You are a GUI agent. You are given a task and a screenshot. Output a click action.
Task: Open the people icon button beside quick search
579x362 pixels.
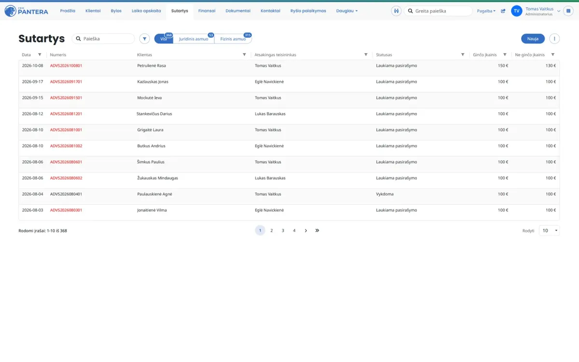[x=396, y=11]
